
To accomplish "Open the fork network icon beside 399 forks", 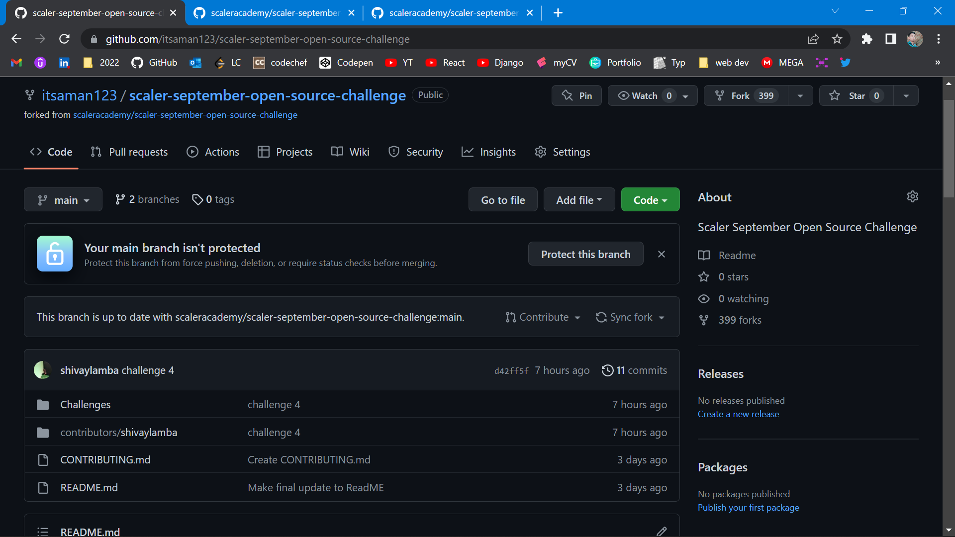I will pos(704,320).
